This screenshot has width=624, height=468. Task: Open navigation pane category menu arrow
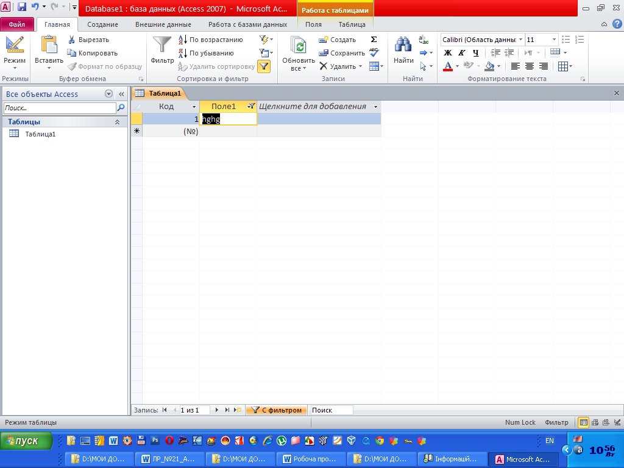(108, 94)
